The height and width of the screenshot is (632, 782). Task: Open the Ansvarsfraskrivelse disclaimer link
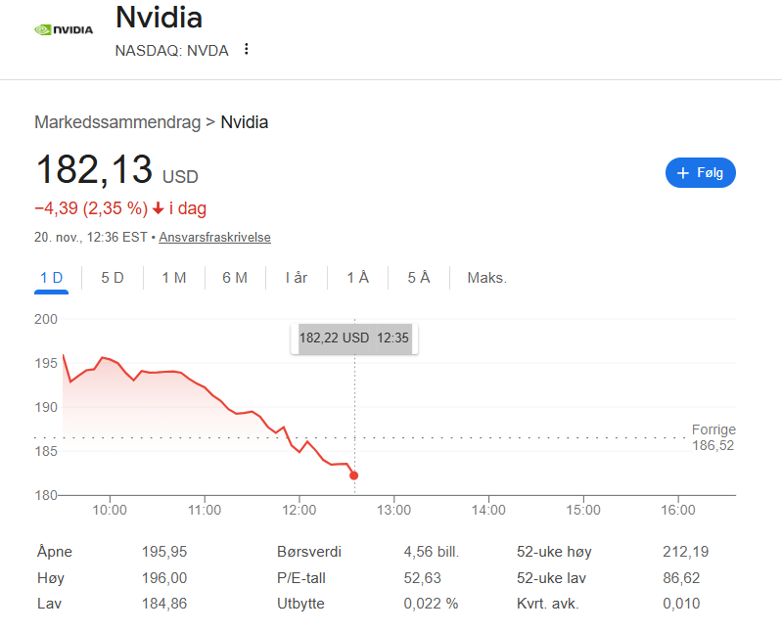(214, 237)
